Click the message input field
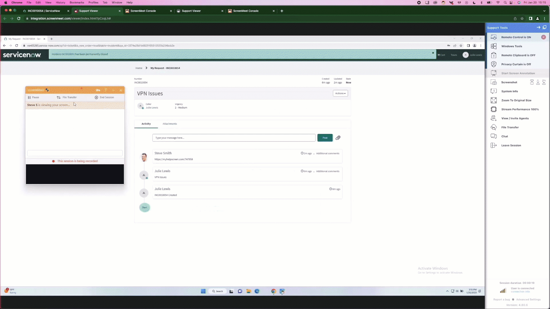 point(233,138)
